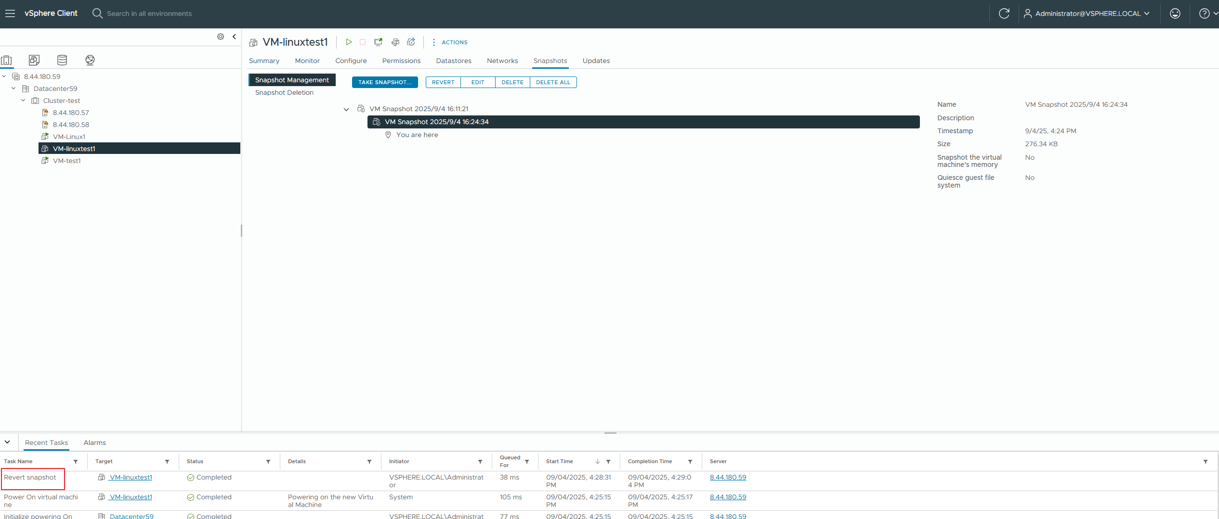Image resolution: width=1219 pixels, height=519 pixels.
Task: Select host 8.44.180.57 in tree
Action: (71, 113)
